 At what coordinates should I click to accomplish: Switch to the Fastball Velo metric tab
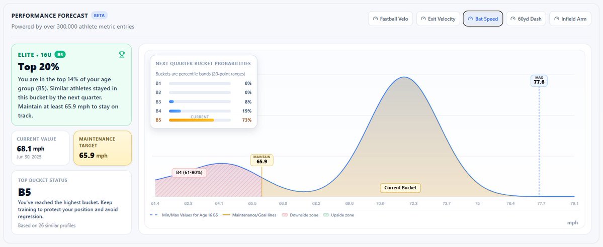[391, 19]
